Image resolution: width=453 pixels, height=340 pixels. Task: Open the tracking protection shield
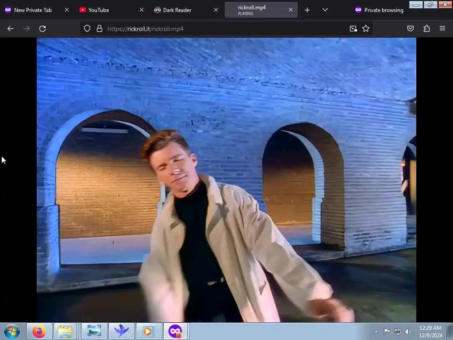click(x=87, y=29)
